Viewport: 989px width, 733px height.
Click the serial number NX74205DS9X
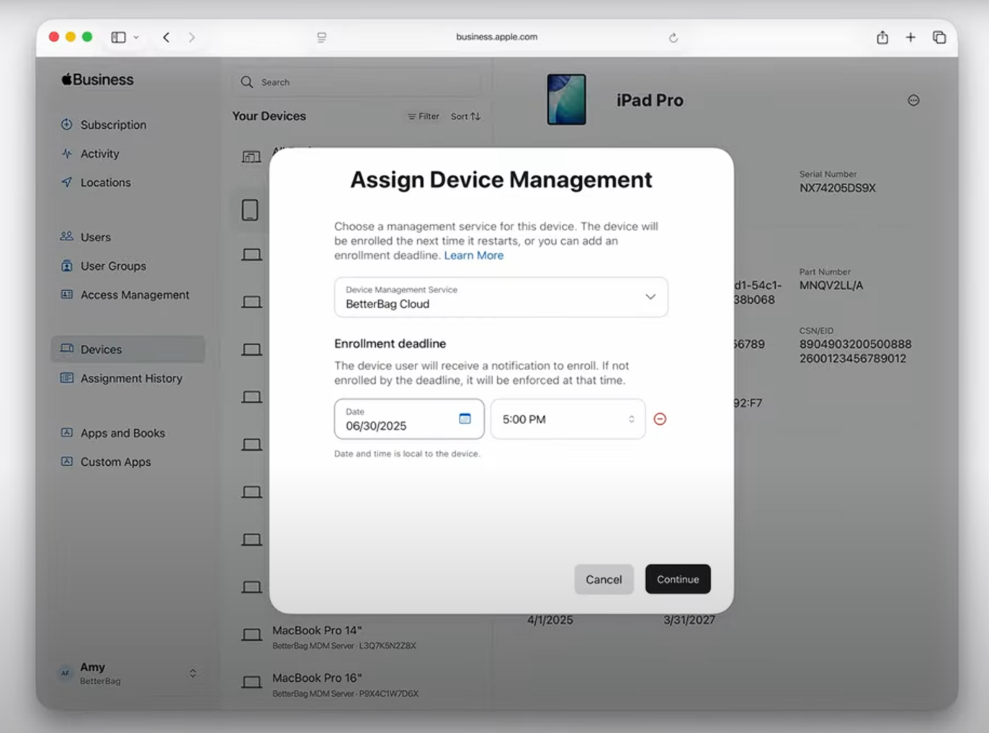[838, 188]
